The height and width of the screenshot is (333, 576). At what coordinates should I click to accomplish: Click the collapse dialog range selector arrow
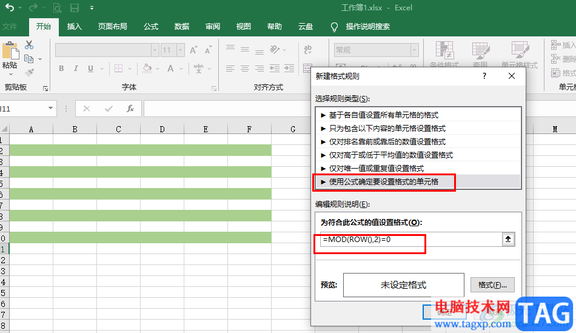pyautogui.click(x=508, y=239)
